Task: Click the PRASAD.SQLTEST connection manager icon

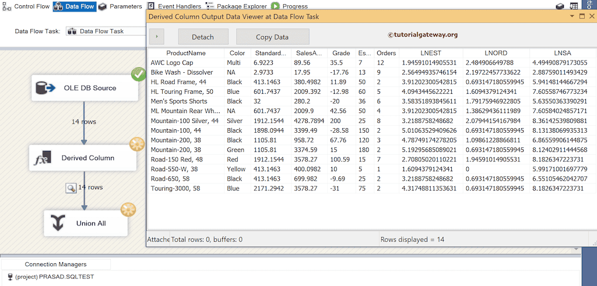Action: (9, 277)
